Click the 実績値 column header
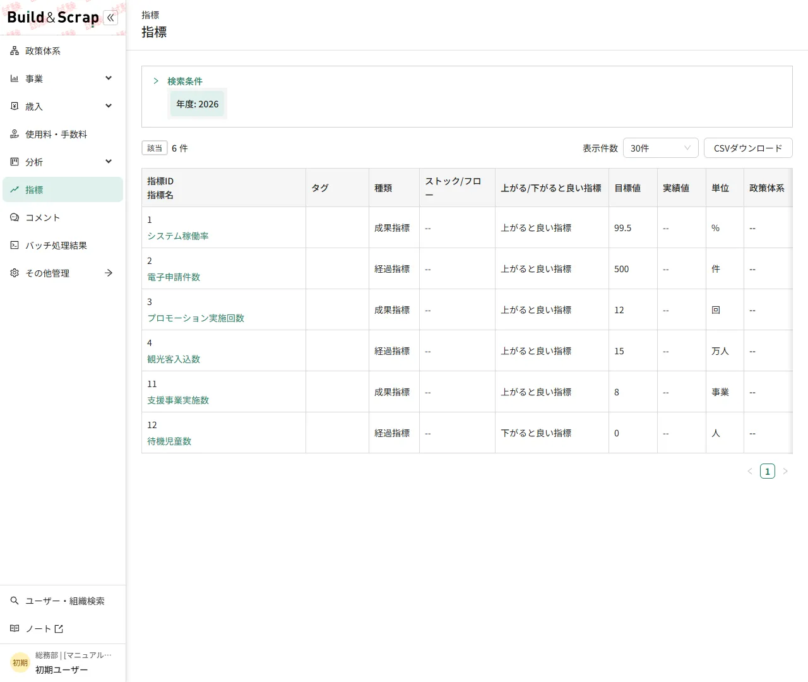The height and width of the screenshot is (682, 808). pyautogui.click(x=681, y=188)
